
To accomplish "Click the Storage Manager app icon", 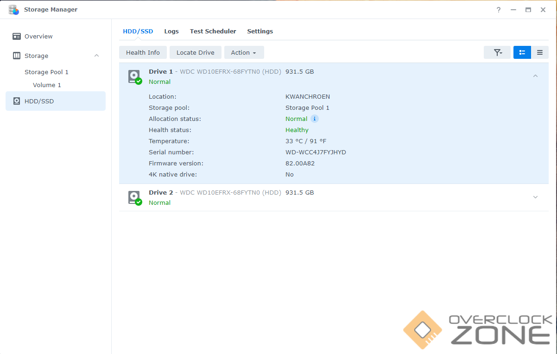I will (14, 9).
